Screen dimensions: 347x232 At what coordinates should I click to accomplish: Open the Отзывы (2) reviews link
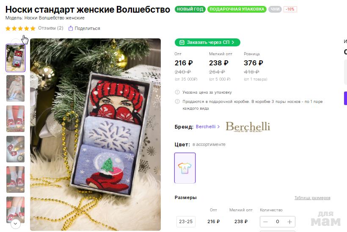[51, 28]
